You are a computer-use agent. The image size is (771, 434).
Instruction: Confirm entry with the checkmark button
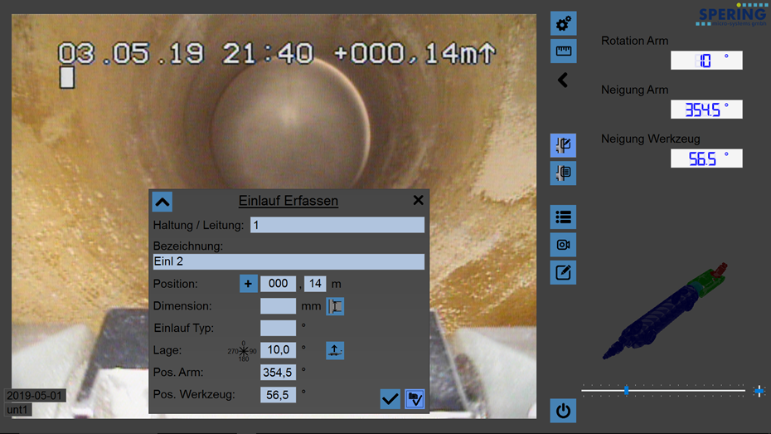[390, 399]
